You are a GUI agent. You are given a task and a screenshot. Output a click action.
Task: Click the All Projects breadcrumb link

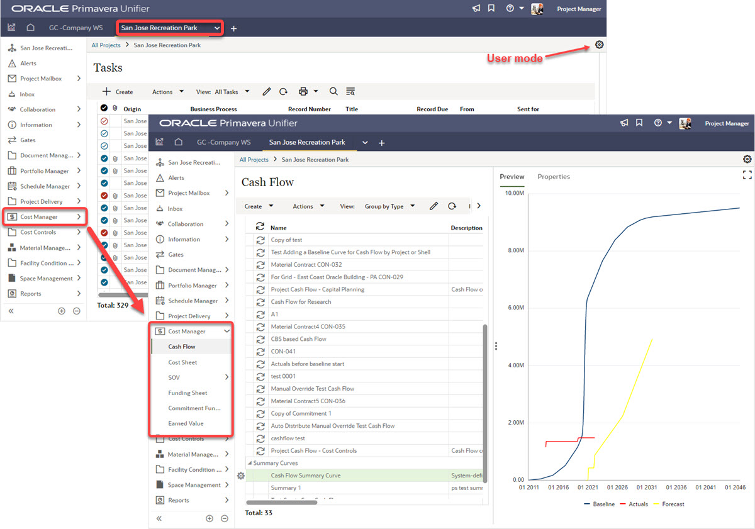106,45
